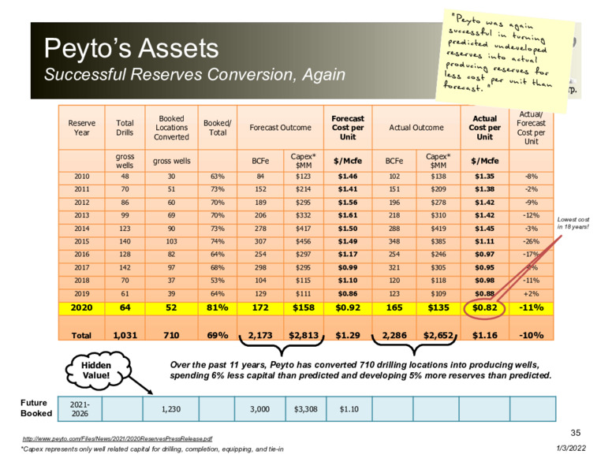Select "$158" in the 2020 row
The image size is (612, 473).
[304, 308]
